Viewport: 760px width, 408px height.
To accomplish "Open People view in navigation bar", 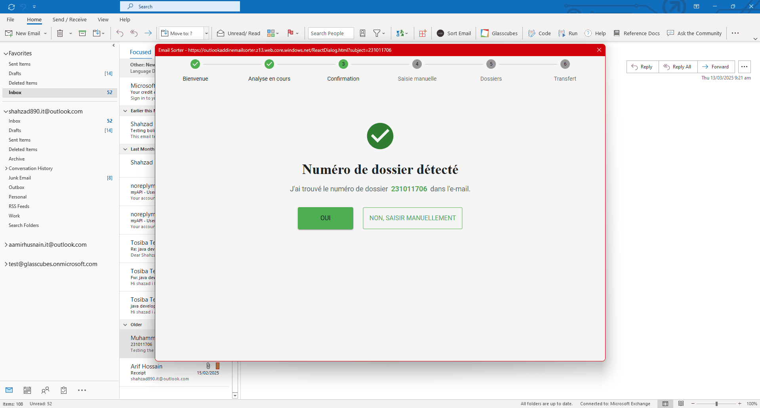I will point(46,390).
